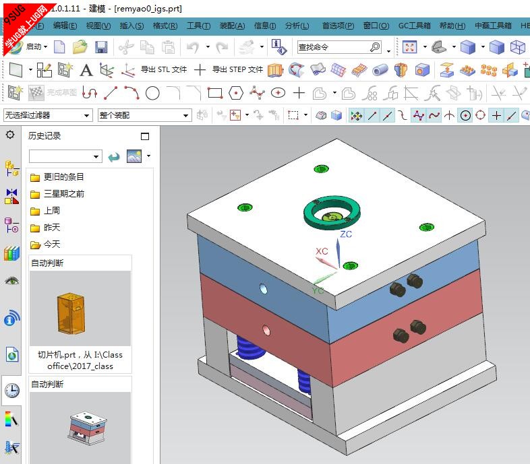Click the Fit view icon
The height and width of the screenshot is (464, 530).
pos(410,47)
